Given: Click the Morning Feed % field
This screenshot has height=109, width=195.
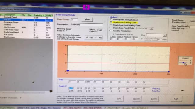Looking at the screenshot, I should pyautogui.click(x=69, y=30).
